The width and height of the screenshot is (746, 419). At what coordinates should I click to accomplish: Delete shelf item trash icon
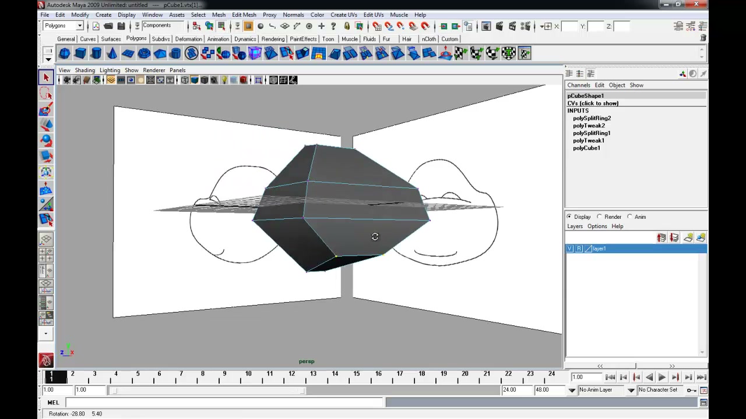click(x=703, y=38)
